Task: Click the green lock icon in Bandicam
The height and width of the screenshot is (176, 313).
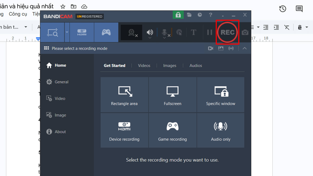Action: coord(178,15)
